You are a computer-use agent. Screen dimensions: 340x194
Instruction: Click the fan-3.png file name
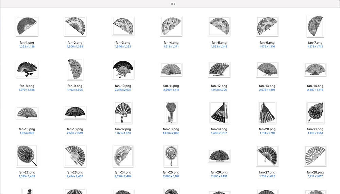[123, 43]
